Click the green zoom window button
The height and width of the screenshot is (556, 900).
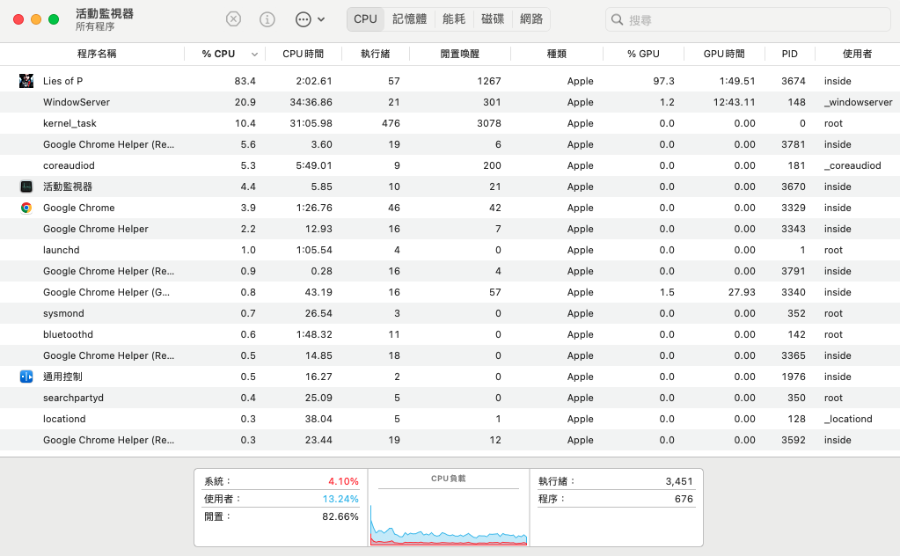54,19
